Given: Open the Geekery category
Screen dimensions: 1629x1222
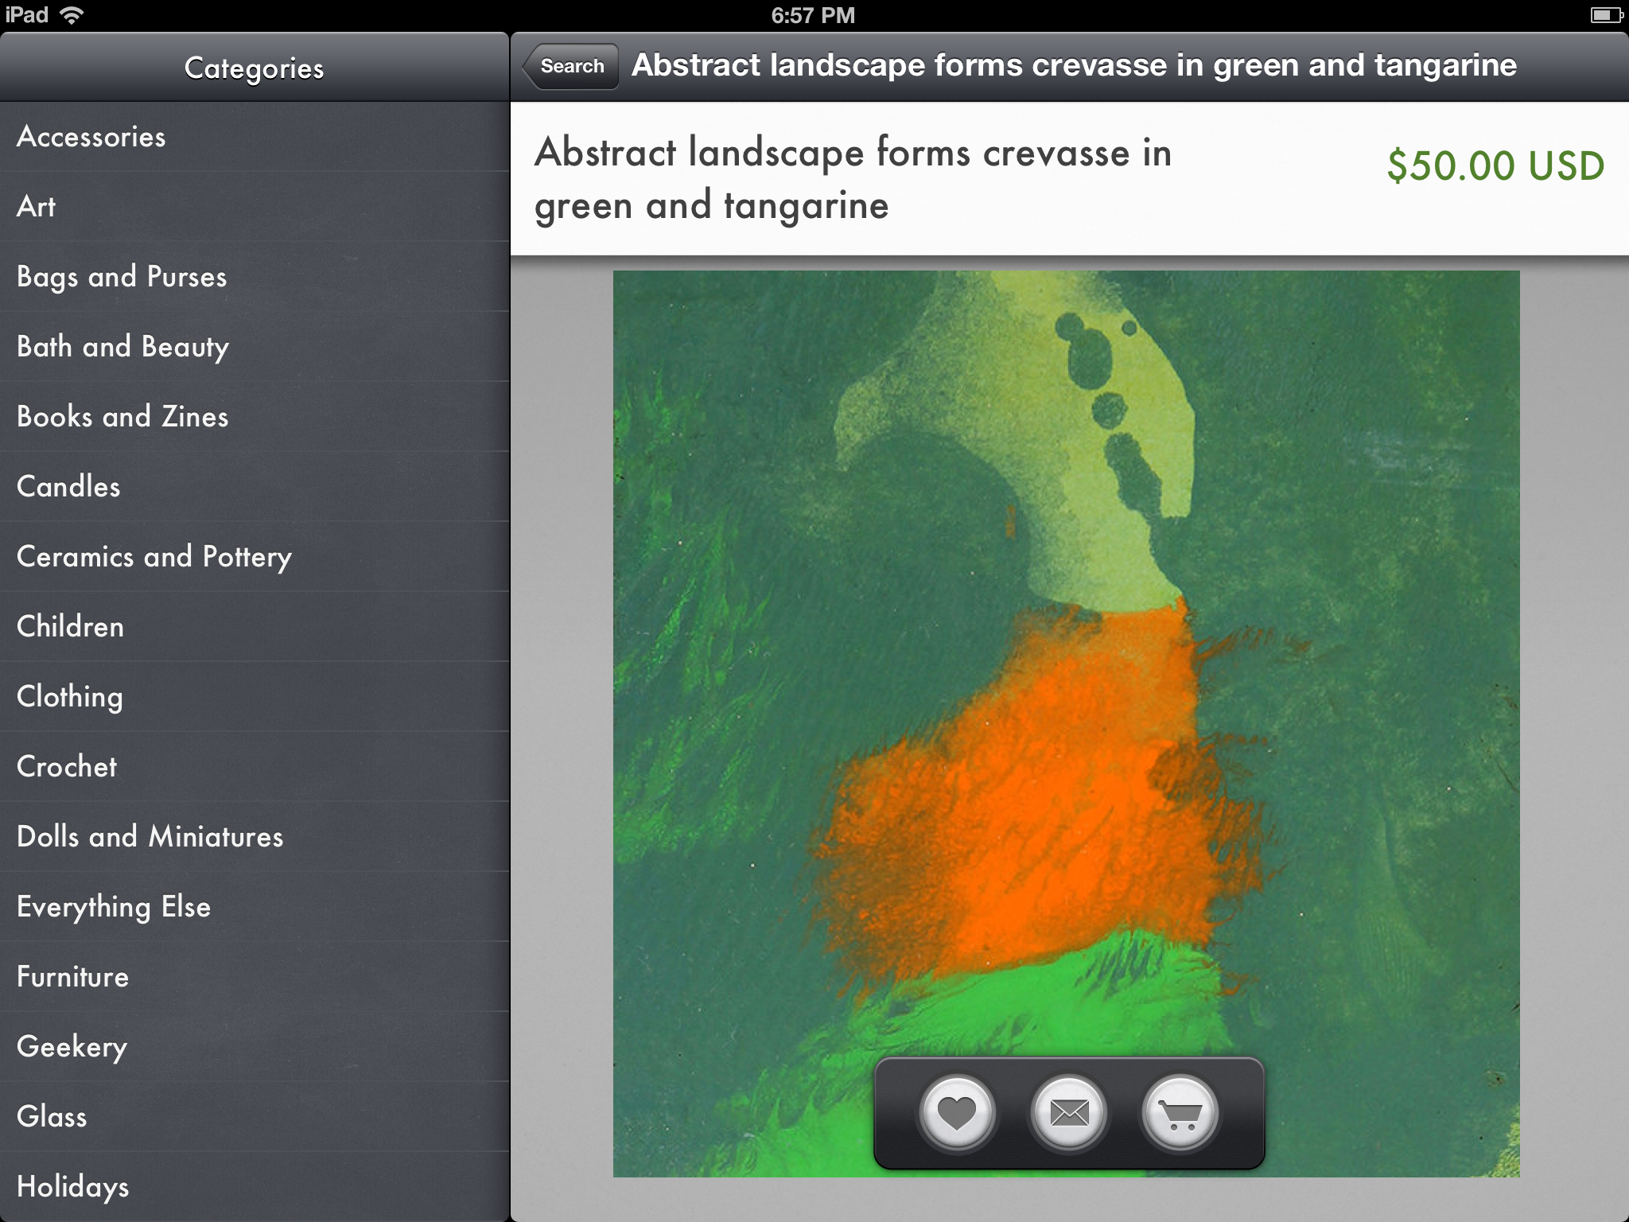Looking at the screenshot, I should tap(255, 1047).
